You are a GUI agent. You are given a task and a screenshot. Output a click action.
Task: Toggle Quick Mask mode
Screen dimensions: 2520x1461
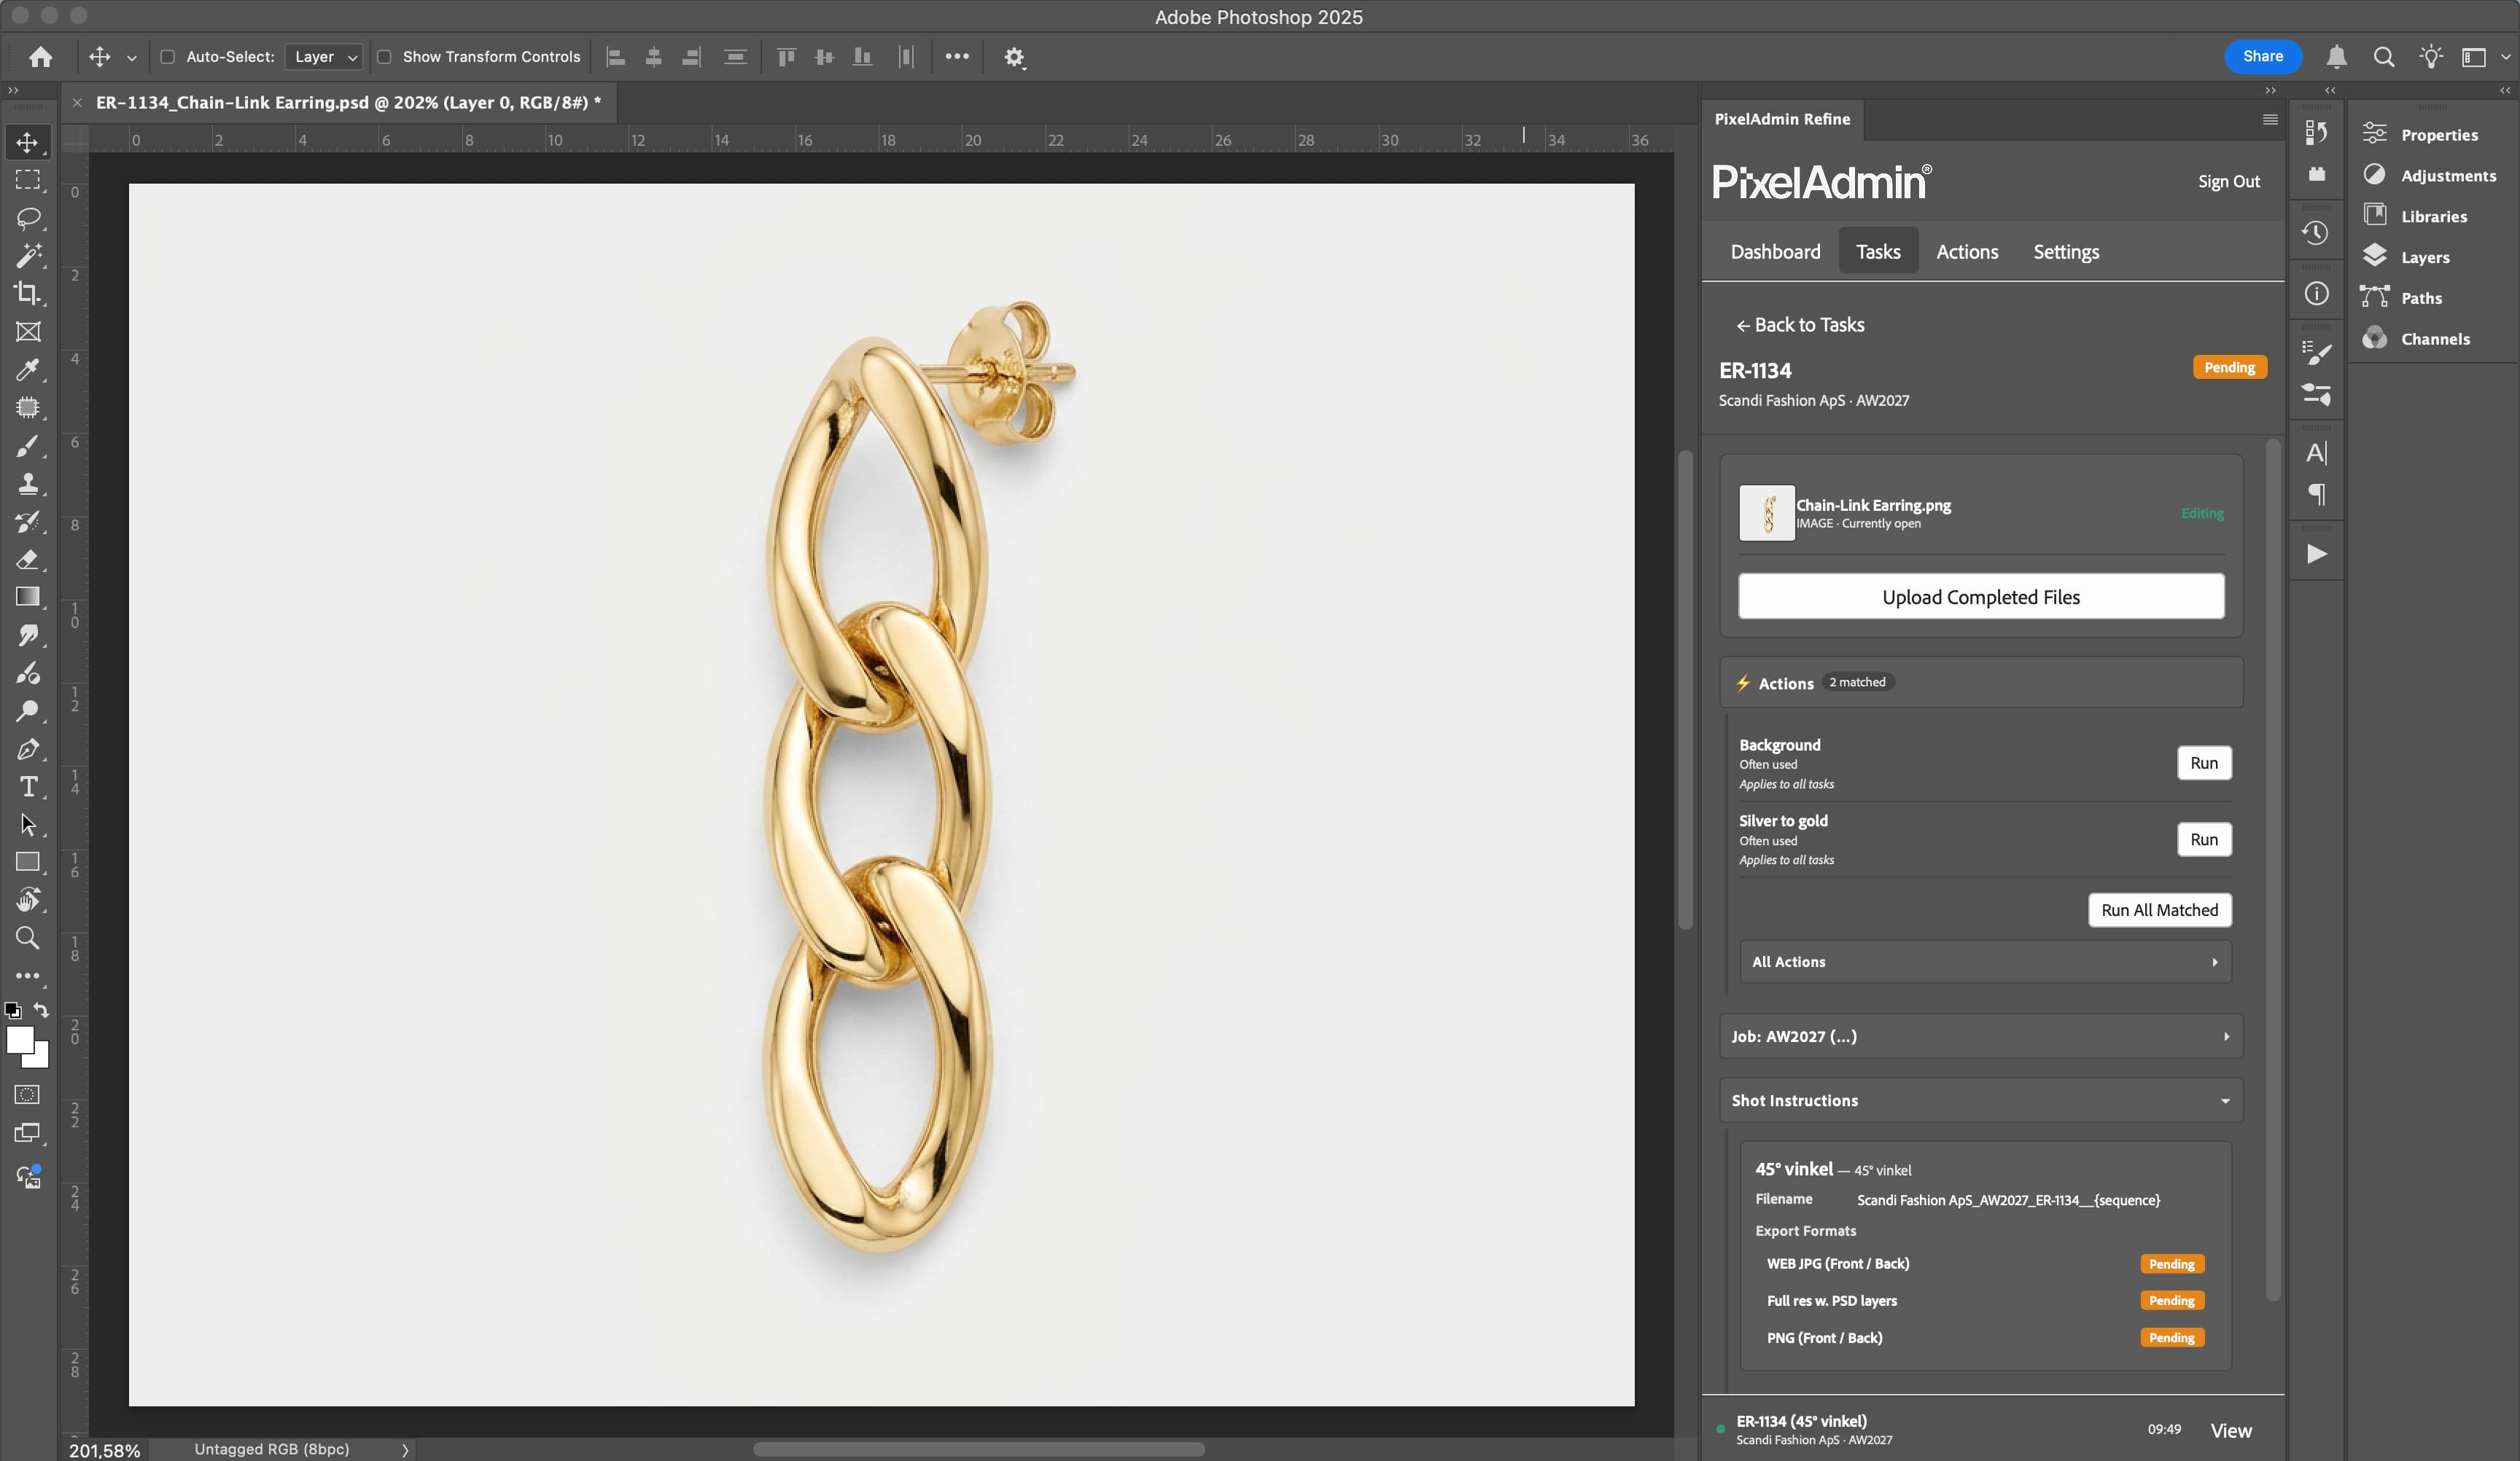coord(27,1095)
